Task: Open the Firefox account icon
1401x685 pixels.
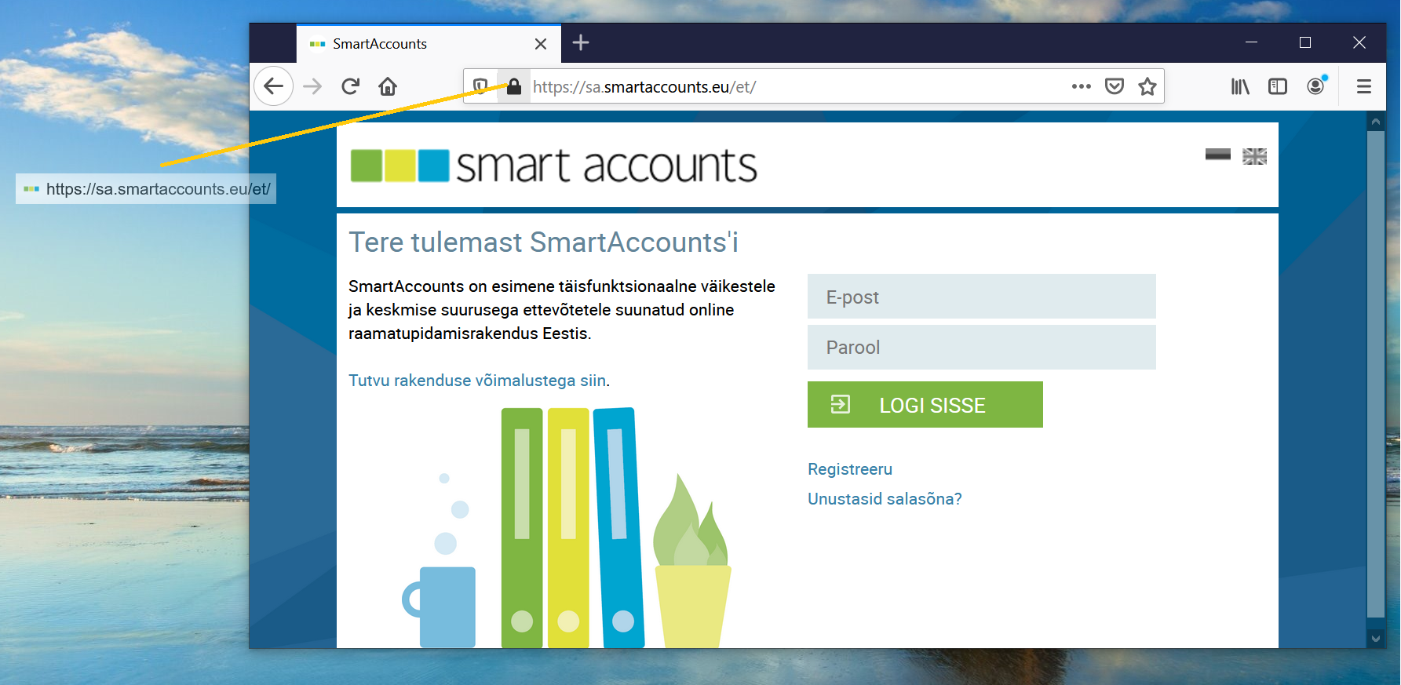Action: coord(1316,86)
